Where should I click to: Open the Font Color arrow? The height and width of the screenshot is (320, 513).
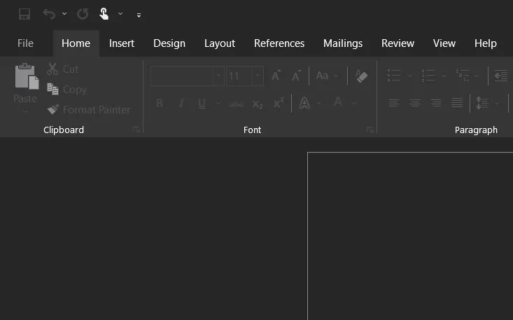tap(354, 104)
